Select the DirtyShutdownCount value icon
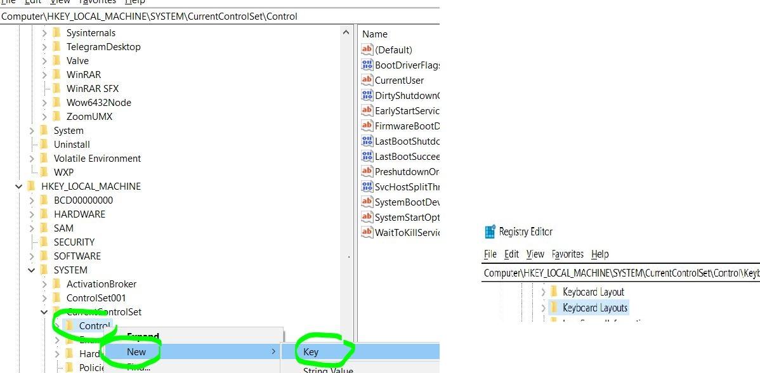Image resolution: width=760 pixels, height=373 pixels. [367, 95]
